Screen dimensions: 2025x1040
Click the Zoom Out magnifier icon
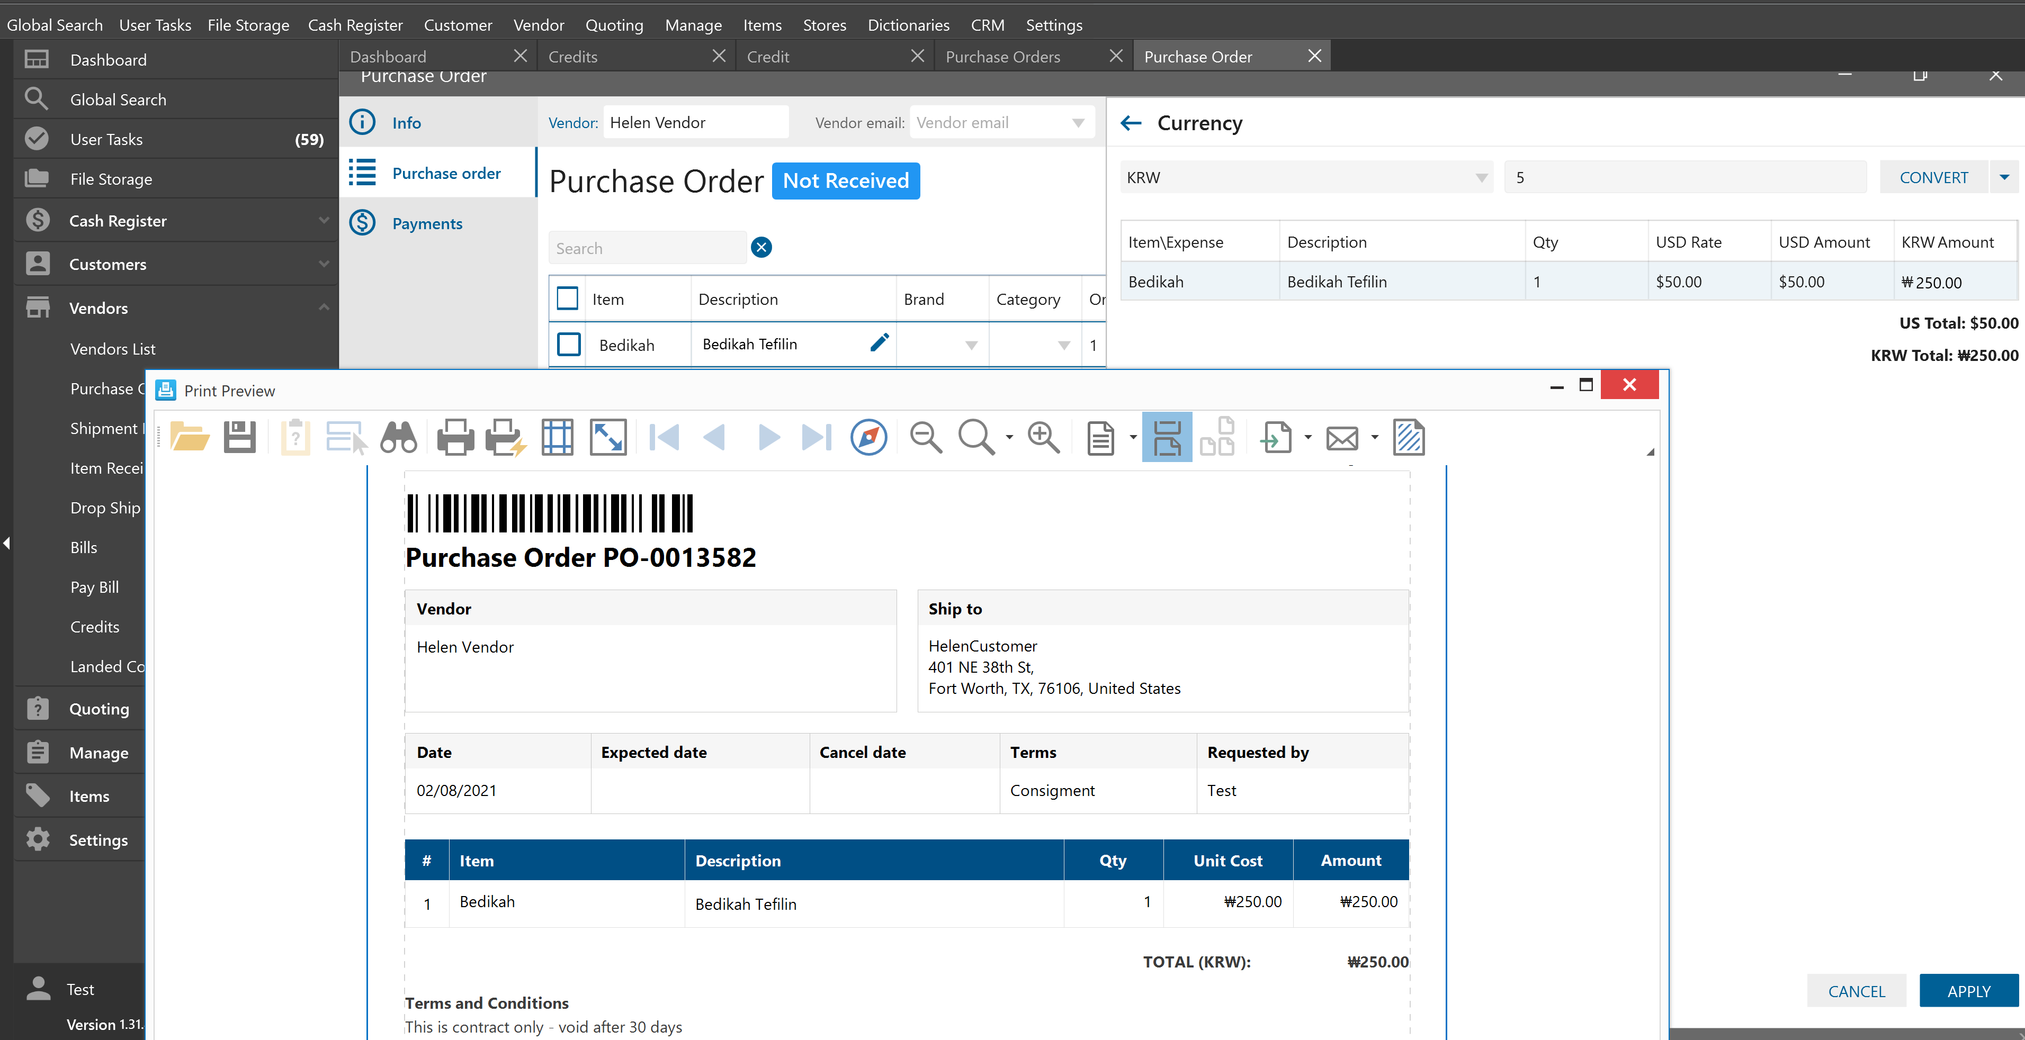tap(925, 438)
